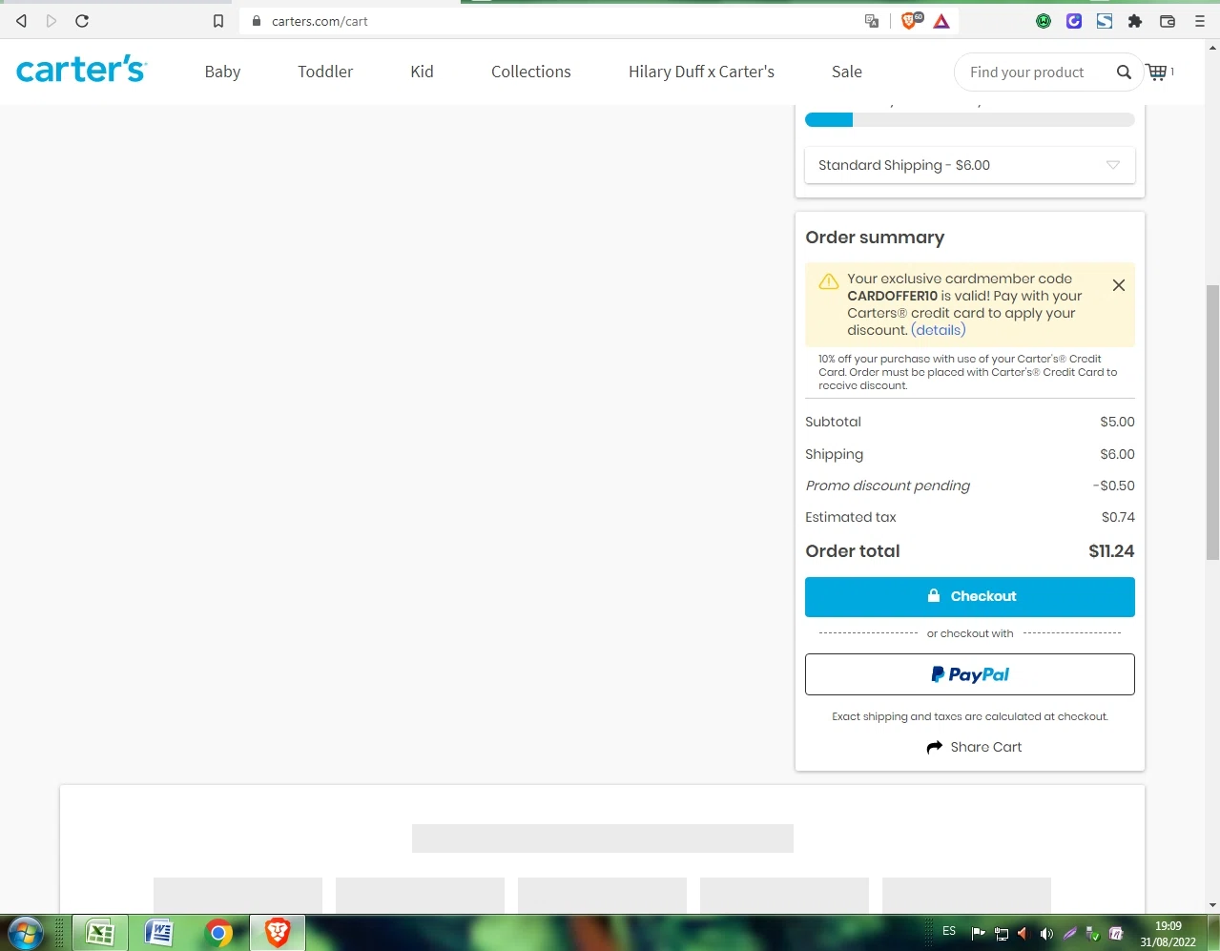The height and width of the screenshot is (951, 1220).
Task: Open the Brave Wallet icon
Action: click(1167, 21)
